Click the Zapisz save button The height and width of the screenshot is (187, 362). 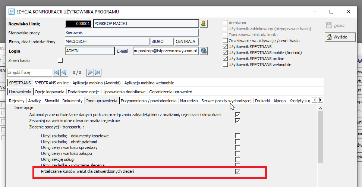340,26
